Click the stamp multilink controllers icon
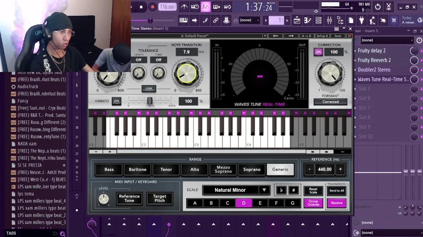Image resolution: width=423 pixels, height=237 pixels. pyautogui.click(x=226, y=20)
